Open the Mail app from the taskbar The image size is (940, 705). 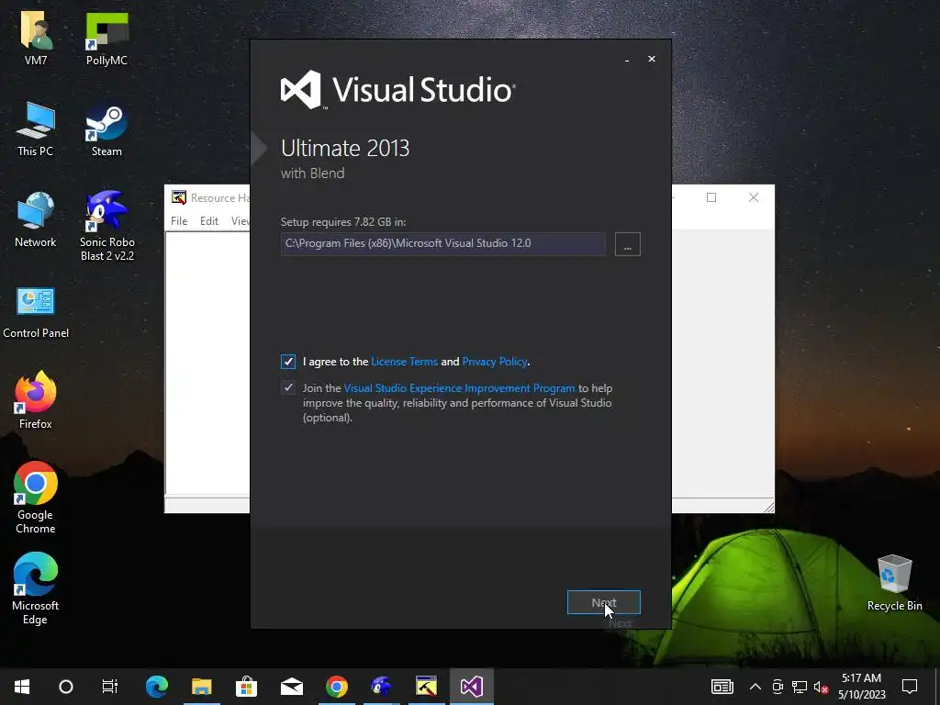(x=292, y=687)
